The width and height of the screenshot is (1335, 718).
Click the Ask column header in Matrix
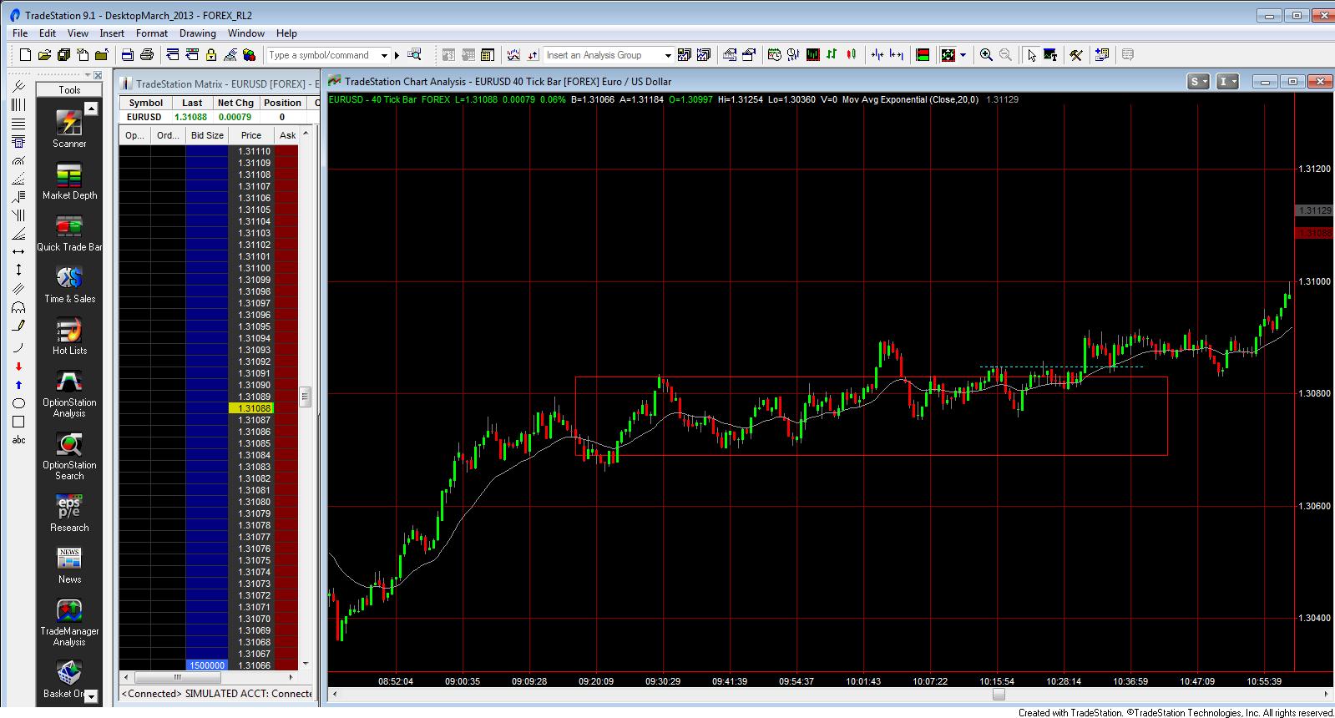coord(287,135)
